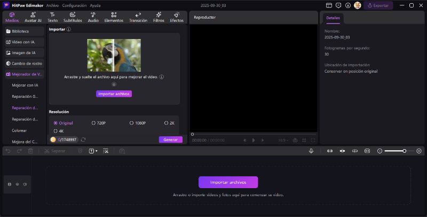
Task: Click the snapshot camera icon in player
Action: [295, 140]
